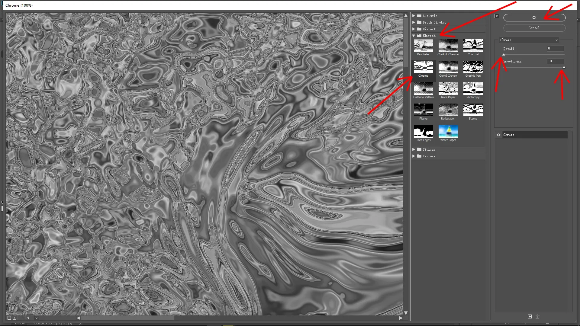Select the Bas Relief filter

[423, 46]
